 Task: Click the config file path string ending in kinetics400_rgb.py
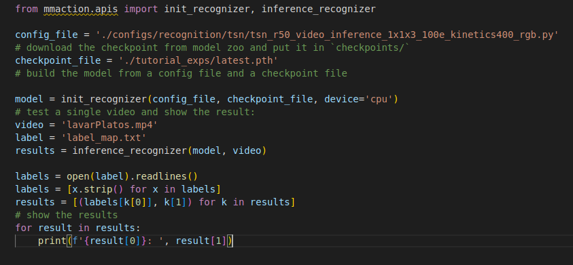coord(328,35)
